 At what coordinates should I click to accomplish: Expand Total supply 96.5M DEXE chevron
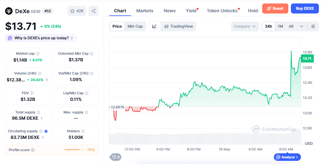[x=42, y=118]
